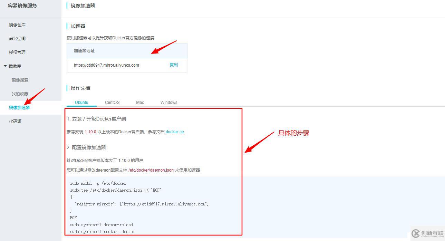Screen dimensions: 445x241
Task: Click the 'sudo systemctl daemon-reload' code line
Action: tap(101, 225)
